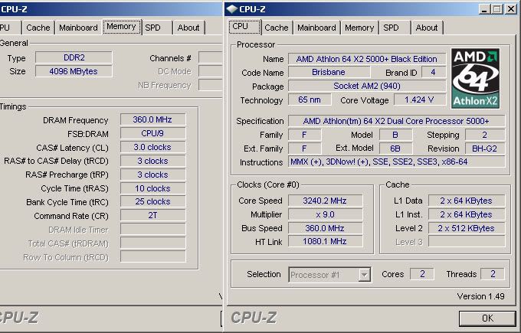Image resolution: width=521 pixels, height=333 pixels.
Task: Click the processor Name field value
Action: point(367,59)
